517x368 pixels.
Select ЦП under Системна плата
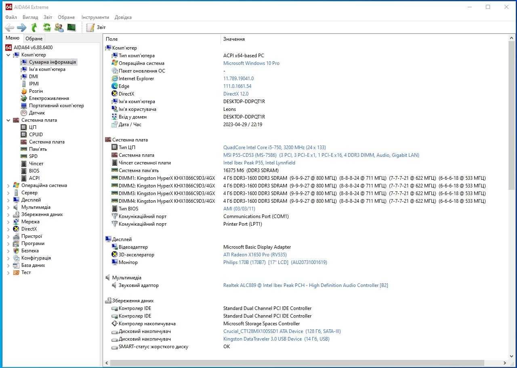coord(33,127)
